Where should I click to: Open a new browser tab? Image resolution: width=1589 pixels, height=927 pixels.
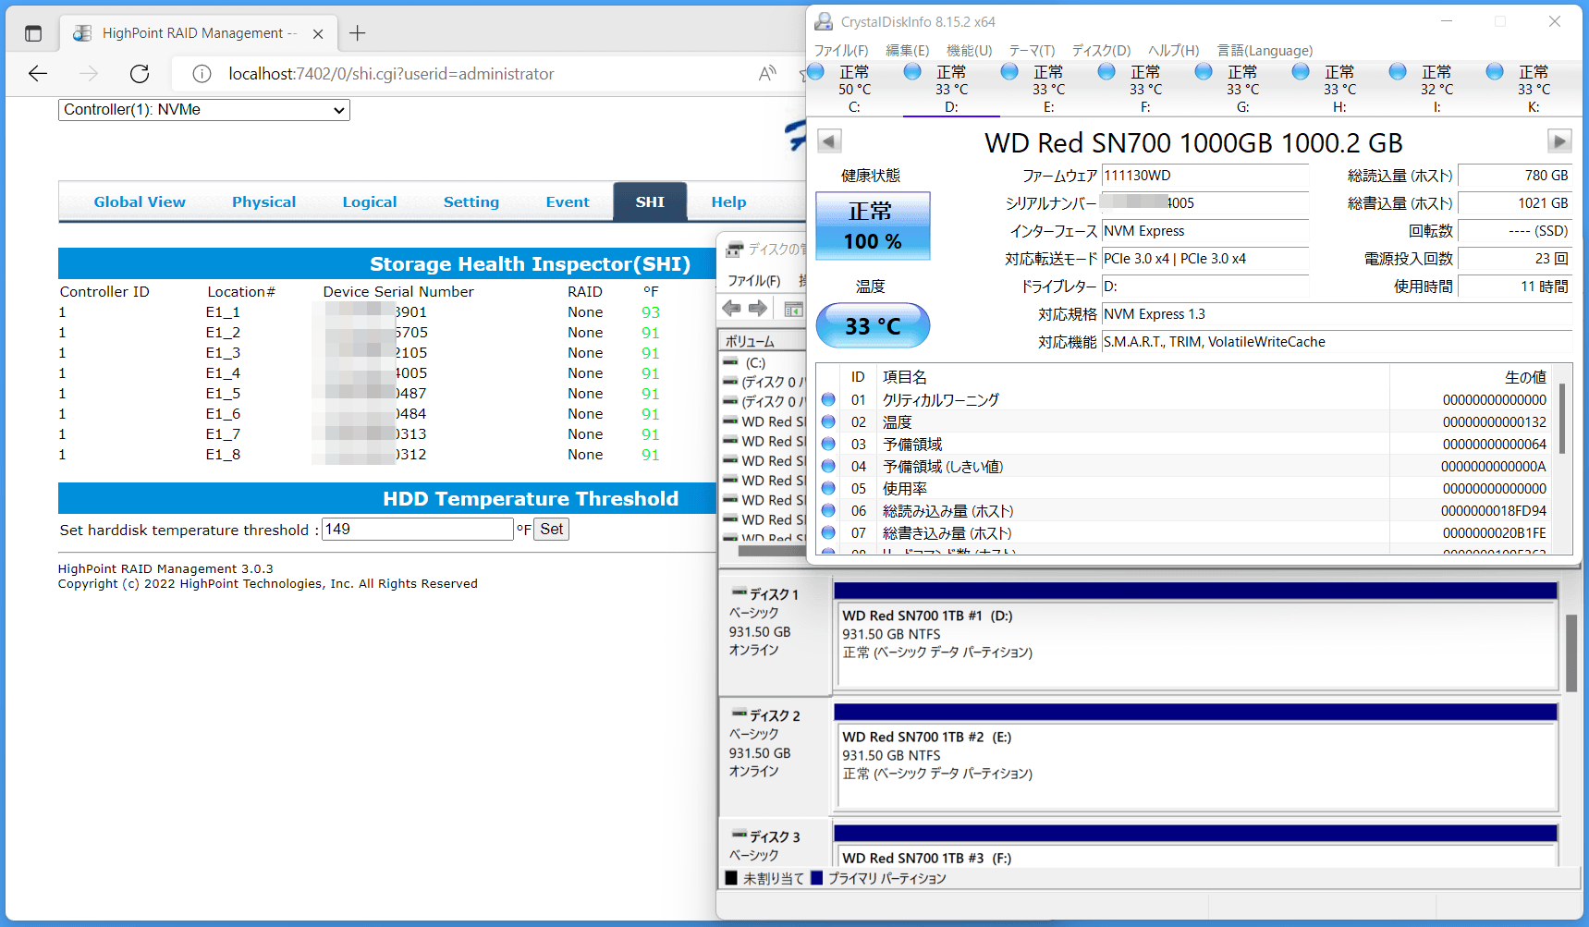click(x=358, y=33)
